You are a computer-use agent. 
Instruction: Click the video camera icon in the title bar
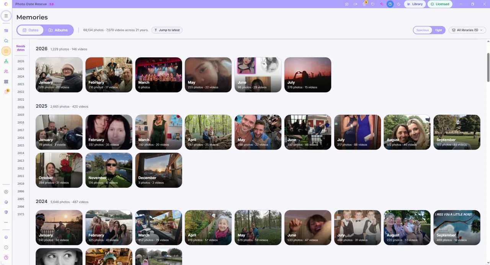coord(355,4)
